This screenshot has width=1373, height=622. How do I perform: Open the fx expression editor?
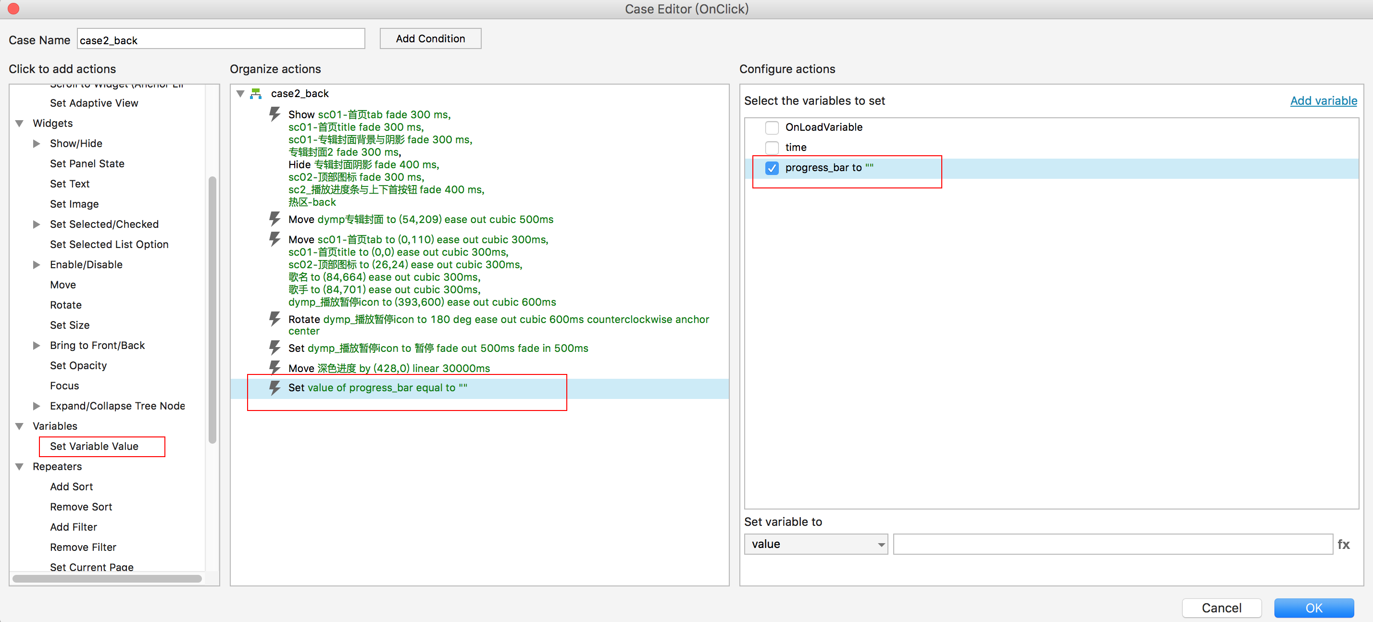(1343, 544)
